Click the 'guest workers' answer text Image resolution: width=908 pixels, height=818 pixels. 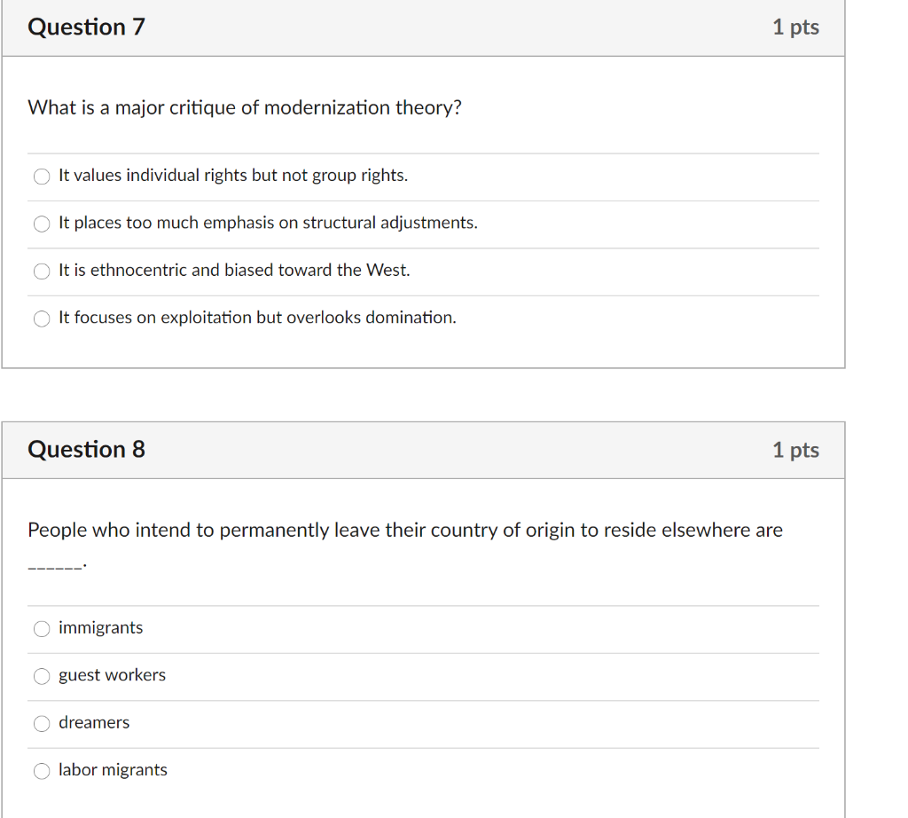click(x=112, y=675)
